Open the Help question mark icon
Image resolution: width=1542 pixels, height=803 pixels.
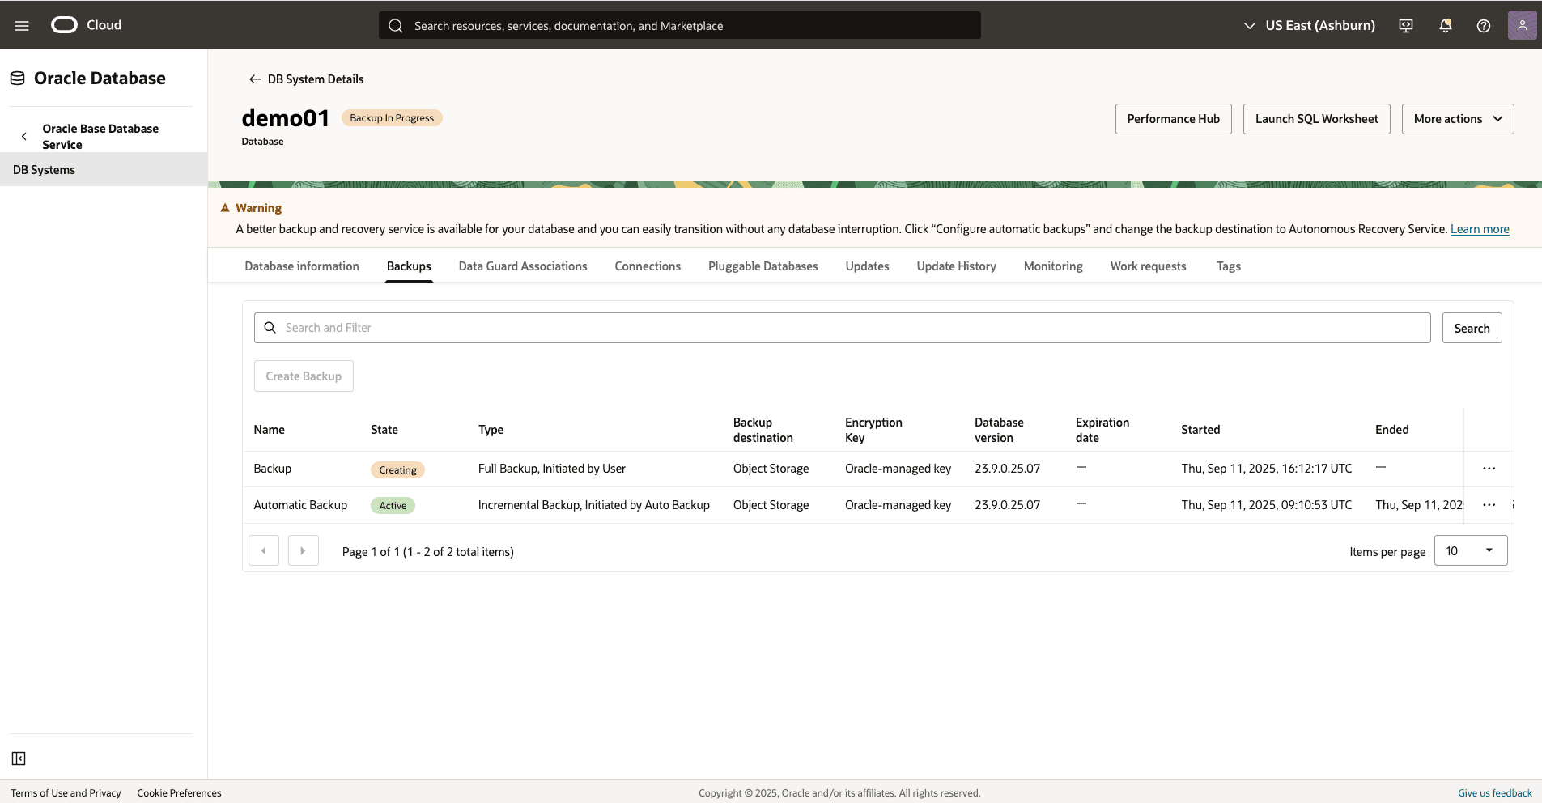click(x=1483, y=25)
